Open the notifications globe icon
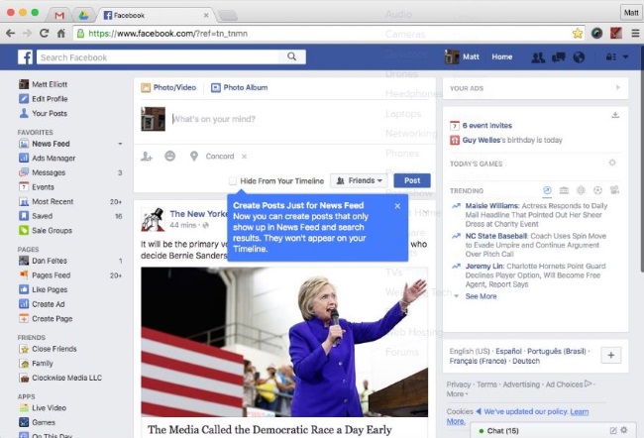This screenshot has height=438, width=644. pos(579,57)
